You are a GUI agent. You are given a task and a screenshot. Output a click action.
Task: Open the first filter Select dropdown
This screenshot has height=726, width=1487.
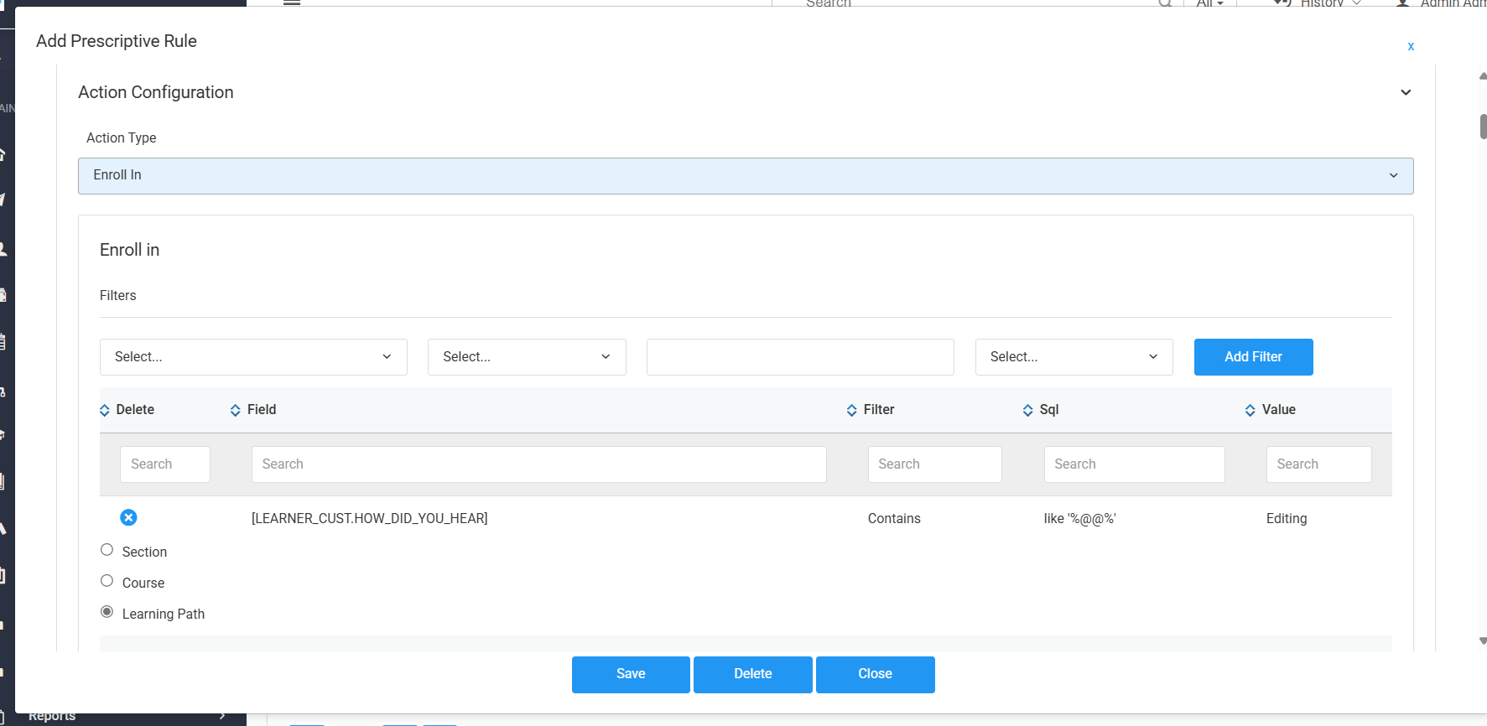tap(253, 357)
